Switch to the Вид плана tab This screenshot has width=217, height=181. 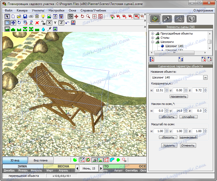point(41,160)
